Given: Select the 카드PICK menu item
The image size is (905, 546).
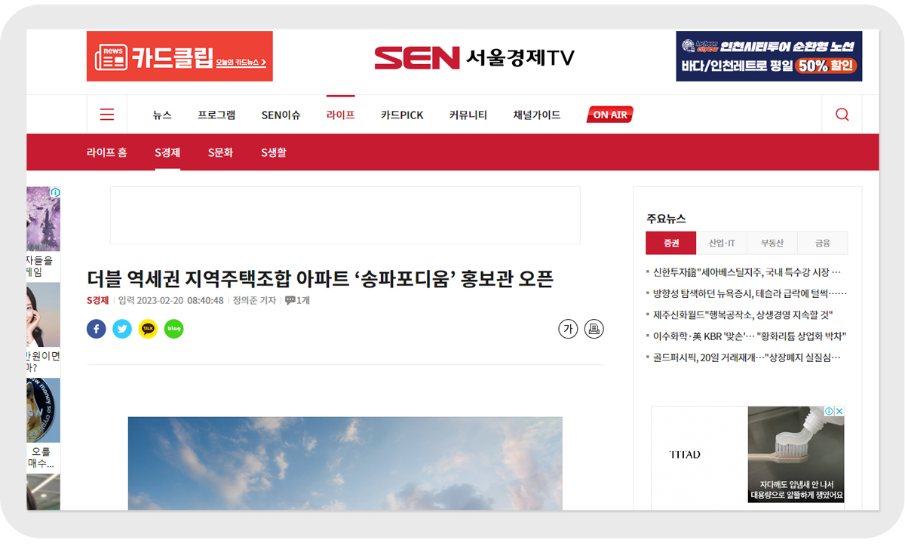Looking at the screenshot, I should tap(402, 115).
